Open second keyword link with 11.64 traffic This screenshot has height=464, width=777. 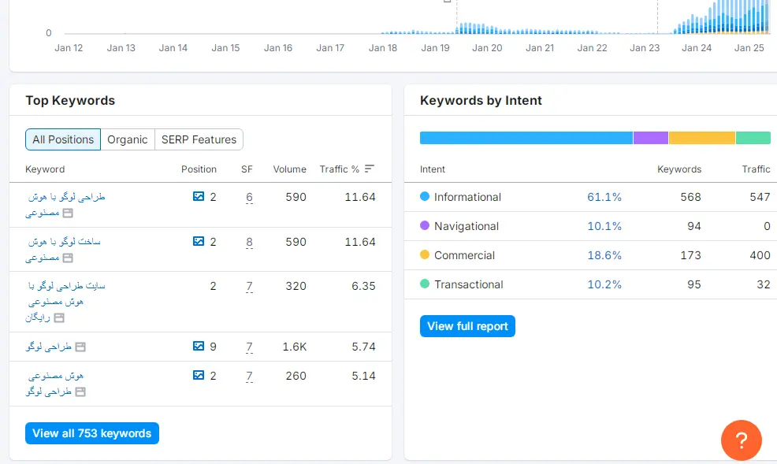pos(63,249)
